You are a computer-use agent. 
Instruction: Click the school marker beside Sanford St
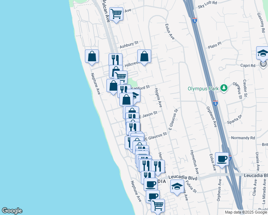pos(136,96)
